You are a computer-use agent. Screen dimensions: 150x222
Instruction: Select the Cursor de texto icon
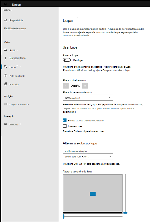coord(5,58)
